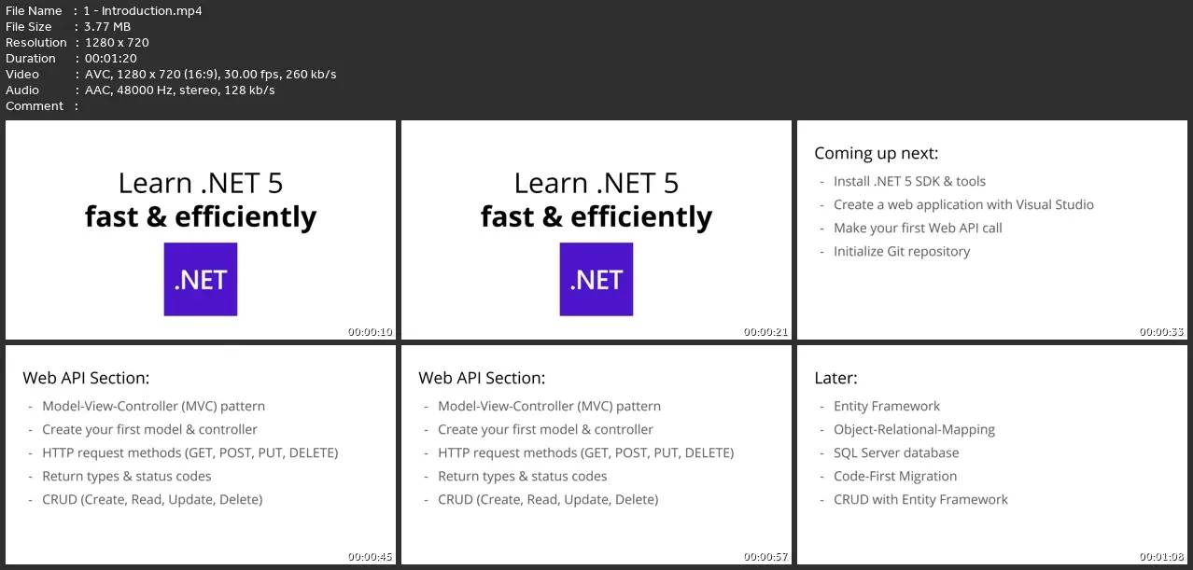1193x570 pixels.
Task: Select the resolution value '1280 x 720'
Action: click(117, 43)
